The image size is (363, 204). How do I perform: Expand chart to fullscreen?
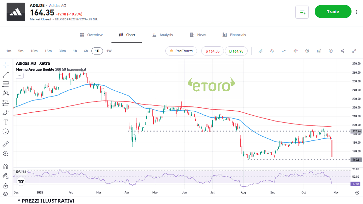(x=354, y=51)
